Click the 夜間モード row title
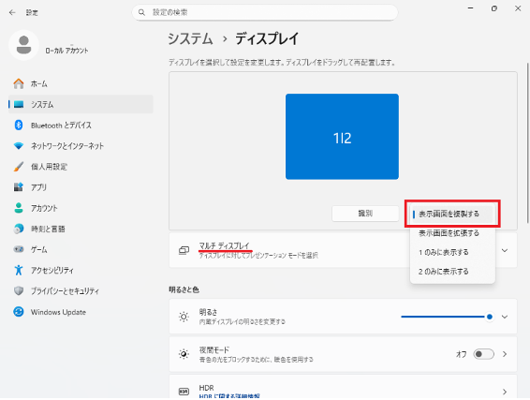 (x=214, y=349)
